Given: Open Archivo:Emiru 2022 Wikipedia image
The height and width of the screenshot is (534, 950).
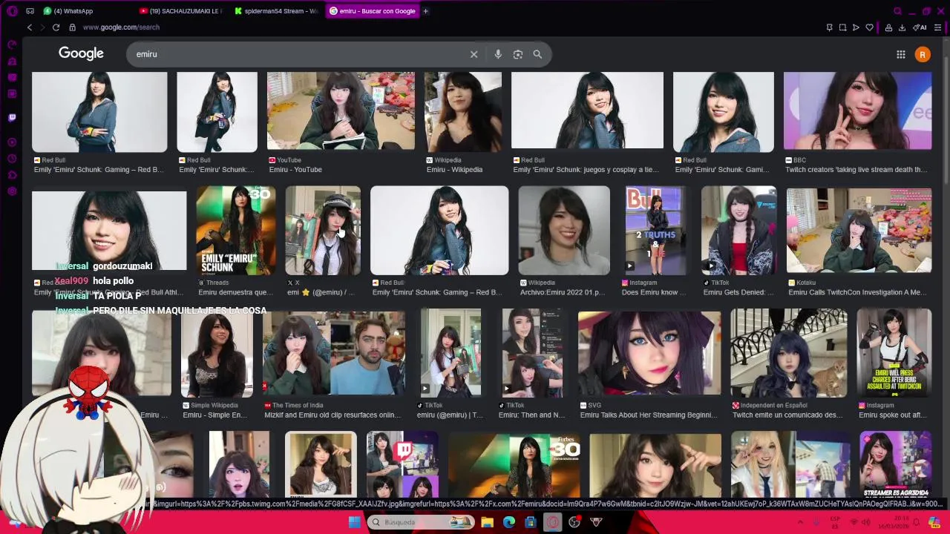Looking at the screenshot, I should (x=563, y=230).
